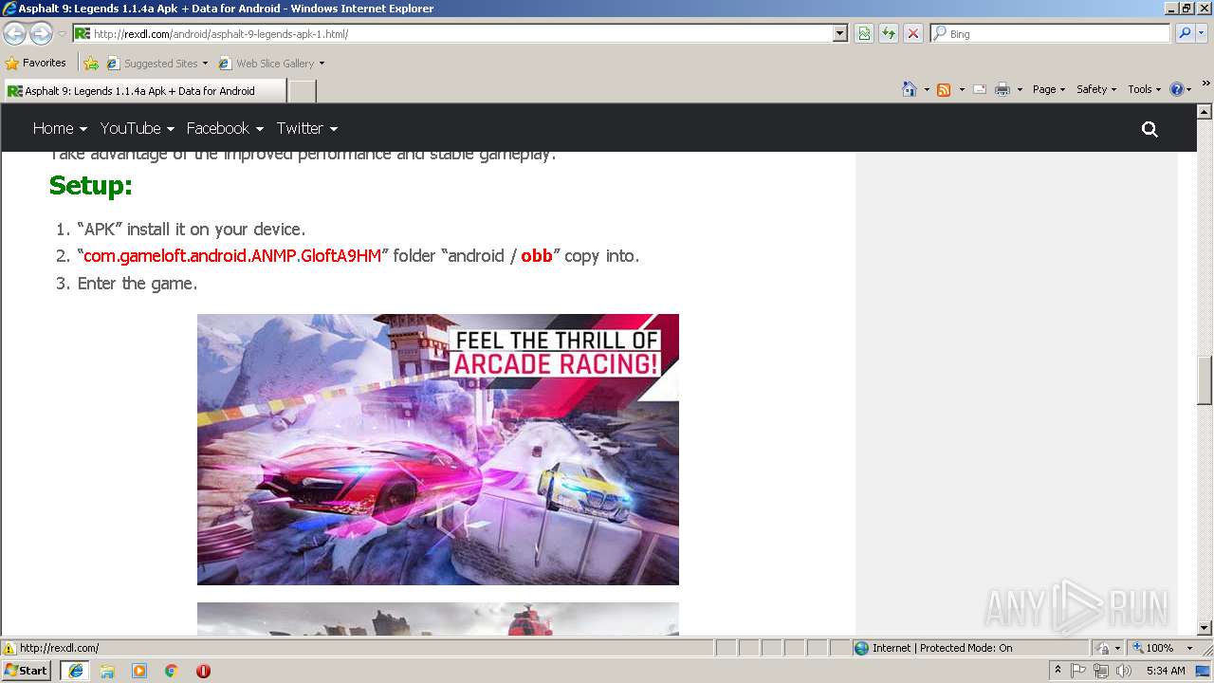This screenshot has width=1214, height=683.
Task: Open the Safety menu
Action: pos(1096,89)
